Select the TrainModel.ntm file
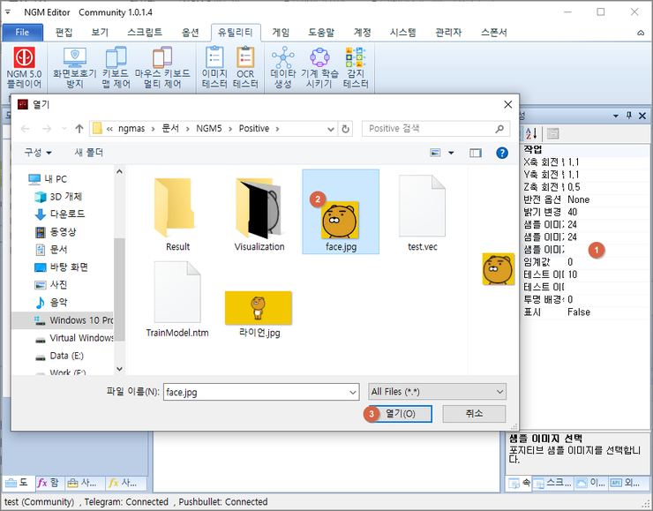Viewport: 653px width, 511px height. click(x=177, y=299)
